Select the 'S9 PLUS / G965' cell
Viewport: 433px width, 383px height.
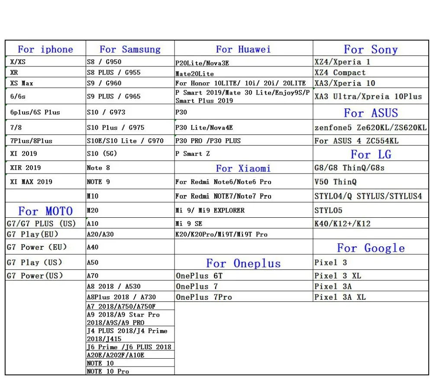[x=130, y=96]
